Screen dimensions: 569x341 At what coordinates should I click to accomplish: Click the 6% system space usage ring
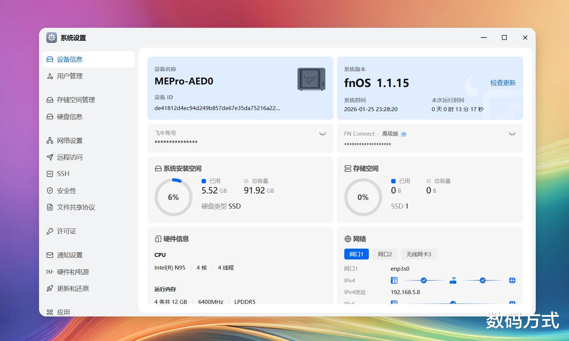pos(173,197)
